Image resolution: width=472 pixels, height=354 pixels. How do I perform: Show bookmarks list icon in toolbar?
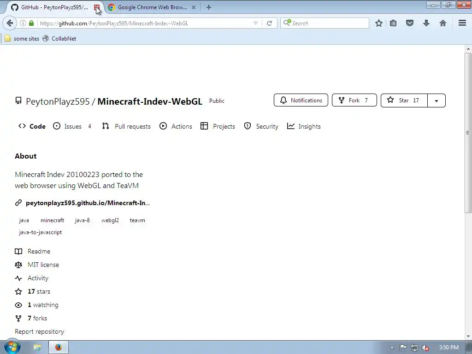(393, 23)
